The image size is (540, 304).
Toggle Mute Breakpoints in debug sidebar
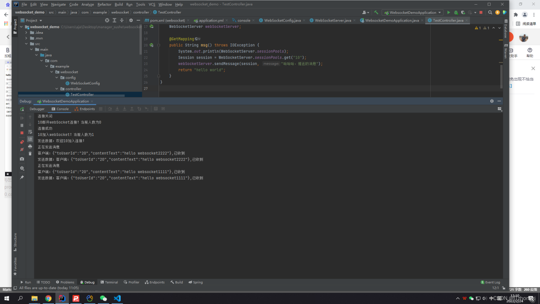coord(22,149)
